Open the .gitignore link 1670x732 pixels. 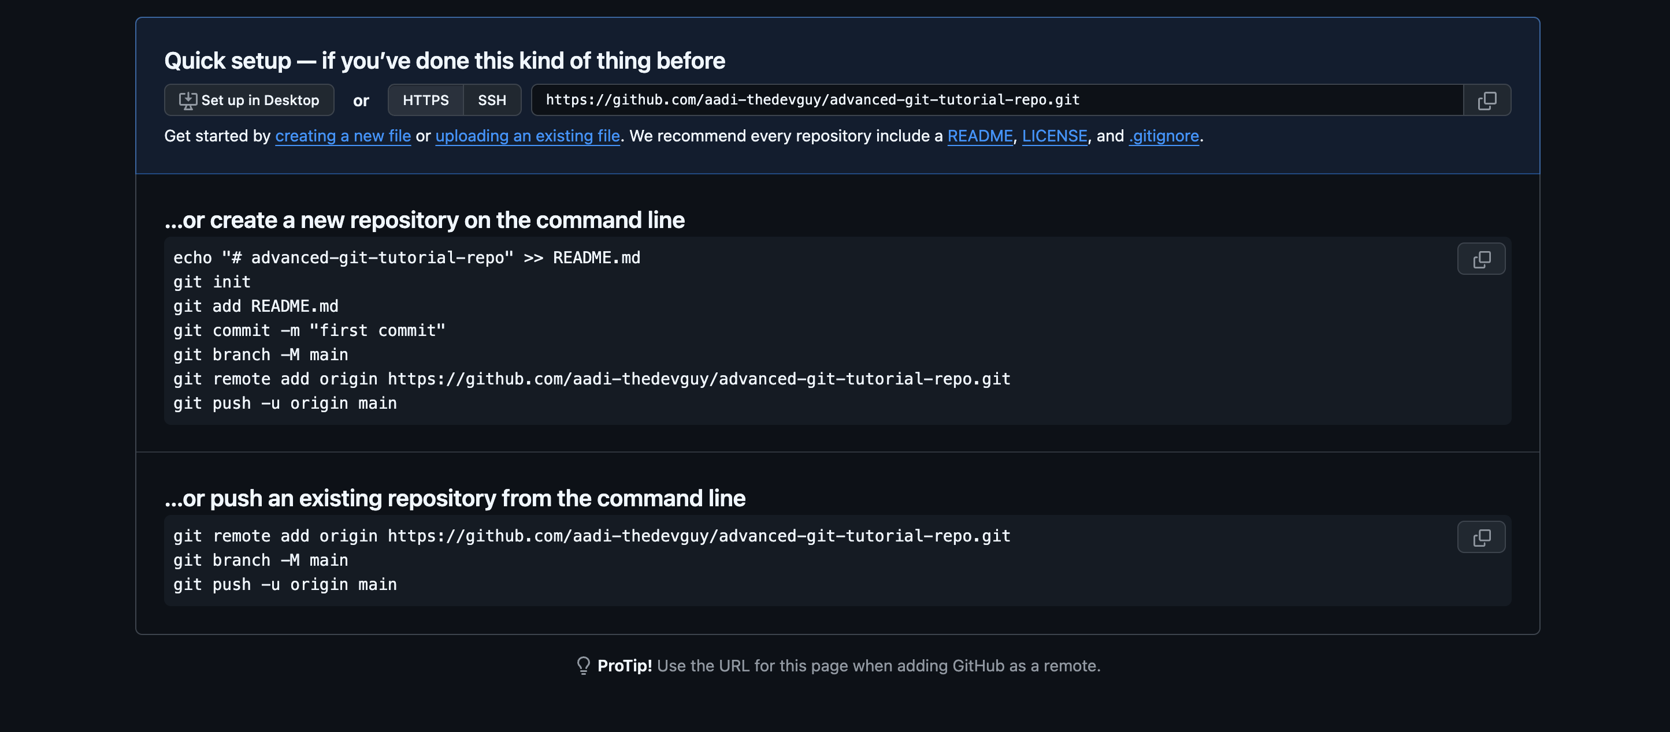pyautogui.click(x=1164, y=136)
